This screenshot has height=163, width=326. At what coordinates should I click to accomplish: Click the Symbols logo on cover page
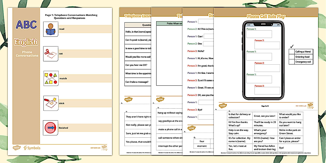pos(32,148)
